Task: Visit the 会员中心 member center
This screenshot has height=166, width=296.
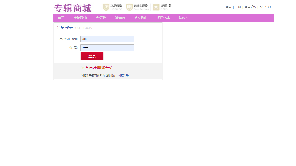Action: pyautogui.click(x=265, y=7)
